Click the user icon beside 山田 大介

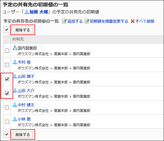point(15,90)
